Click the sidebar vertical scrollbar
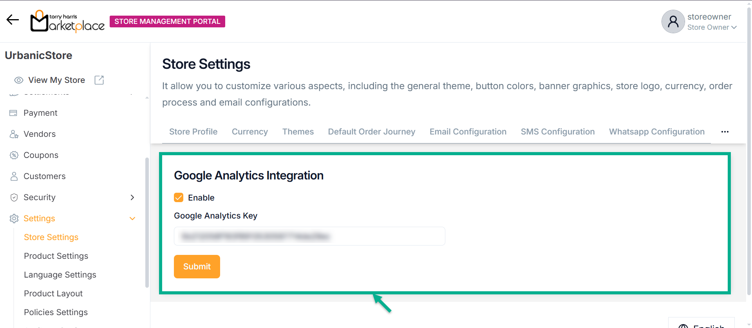This screenshot has width=752, height=328. pyautogui.click(x=147, y=222)
